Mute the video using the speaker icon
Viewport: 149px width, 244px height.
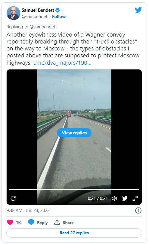114,198
